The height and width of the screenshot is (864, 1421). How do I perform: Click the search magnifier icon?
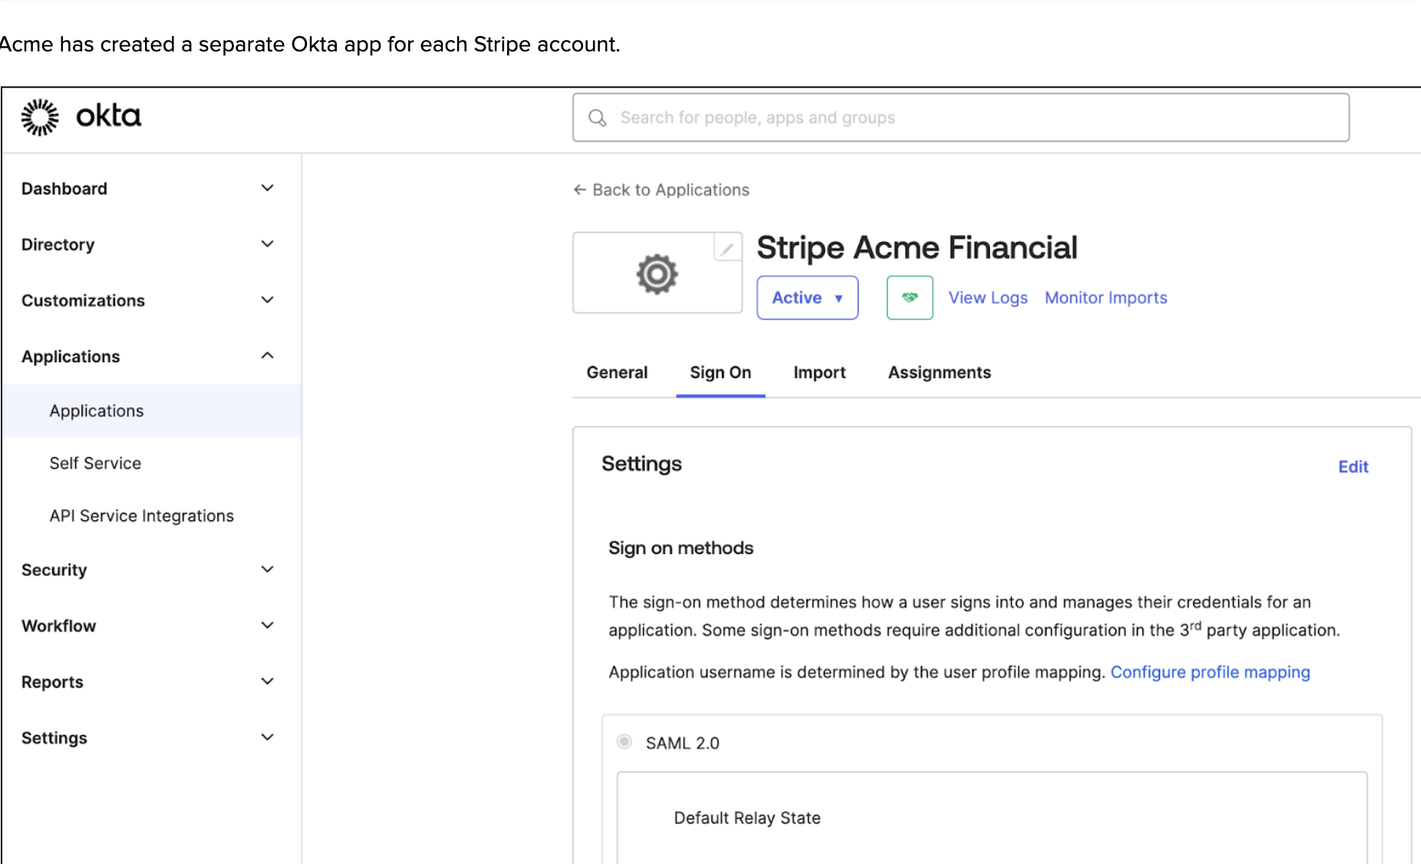pyautogui.click(x=597, y=117)
